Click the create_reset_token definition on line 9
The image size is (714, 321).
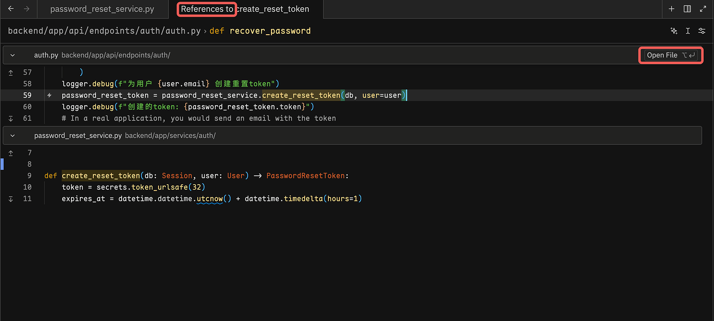point(101,176)
